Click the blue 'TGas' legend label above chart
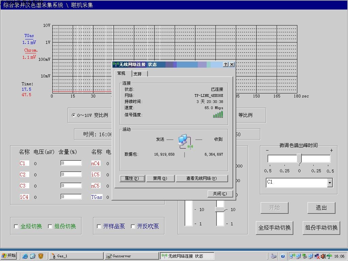This screenshot has height=261, width=348. 29,36
